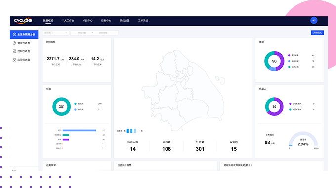Click the task count value 301 under map

(x=200, y=149)
